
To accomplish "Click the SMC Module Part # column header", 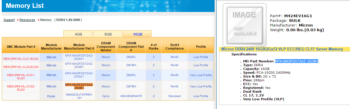I will tap(21, 47).
